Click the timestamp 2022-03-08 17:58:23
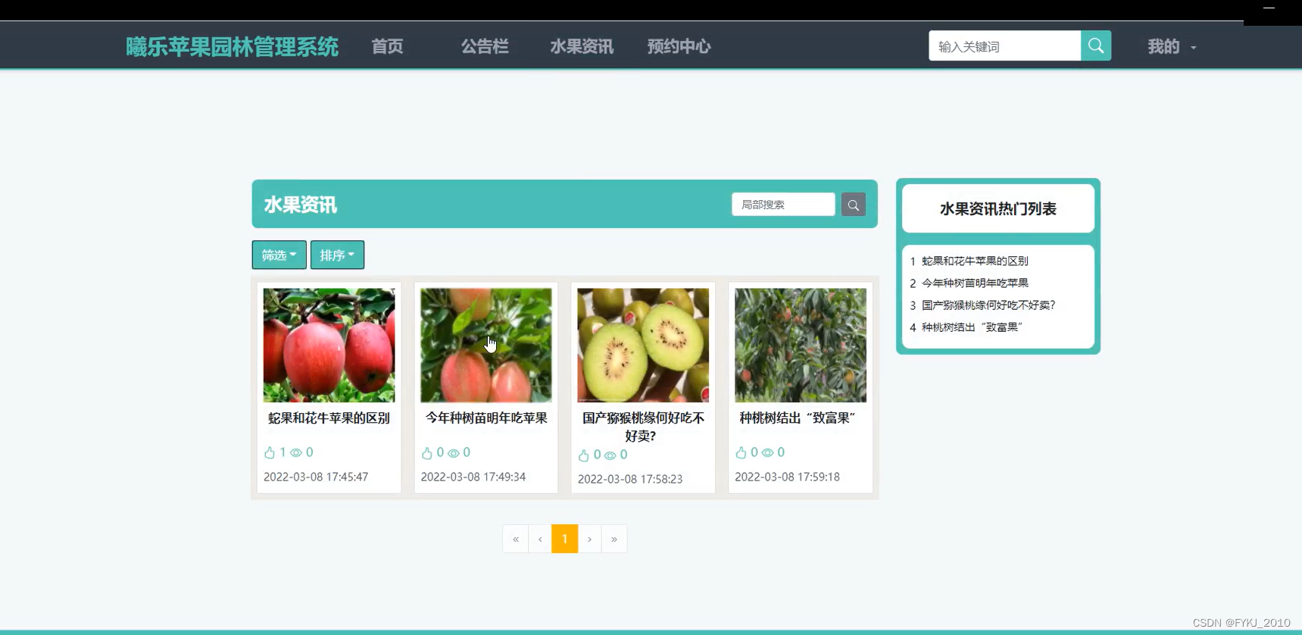The height and width of the screenshot is (635, 1302). (630, 479)
